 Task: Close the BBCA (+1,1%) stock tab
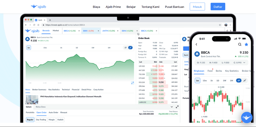pyautogui.click(x=79, y=31)
